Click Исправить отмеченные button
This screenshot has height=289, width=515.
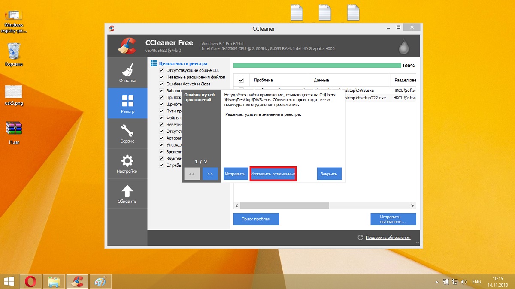[x=273, y=174]
